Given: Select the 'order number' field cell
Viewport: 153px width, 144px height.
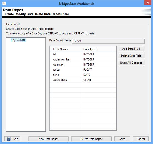Looking at the screenshot, I should 67,59.
